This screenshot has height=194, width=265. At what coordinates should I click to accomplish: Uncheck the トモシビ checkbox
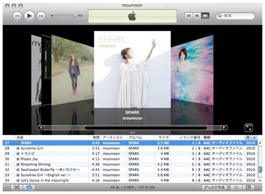tap(18, 154)
